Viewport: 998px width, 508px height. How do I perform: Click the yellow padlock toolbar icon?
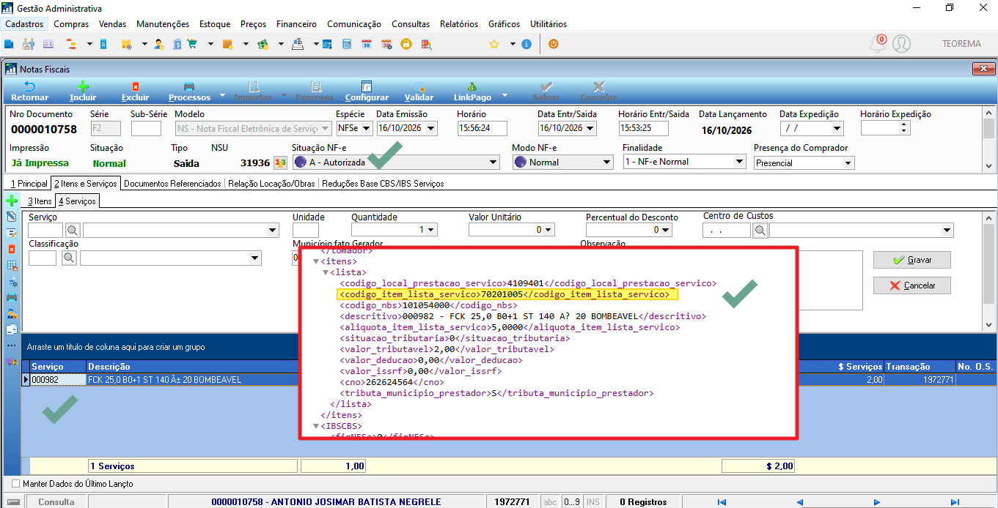pyautogui.click(x=406, y=44)
